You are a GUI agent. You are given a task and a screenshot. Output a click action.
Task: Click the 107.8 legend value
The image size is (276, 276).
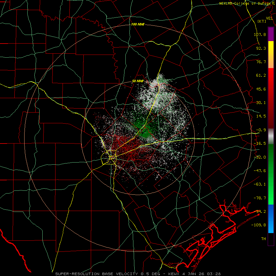pos(260,34)
